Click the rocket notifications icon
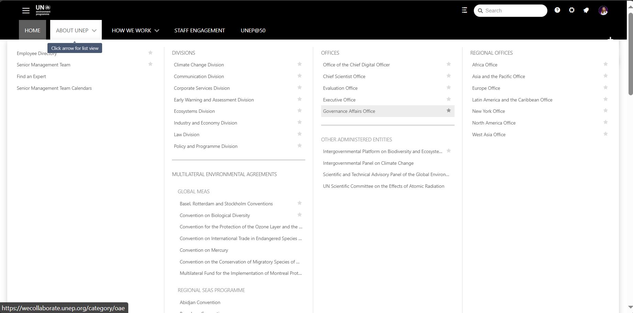The image size is (633, 313). point(586,10)
